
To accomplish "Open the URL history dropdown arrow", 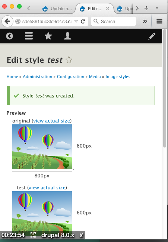I will point(76,21).
